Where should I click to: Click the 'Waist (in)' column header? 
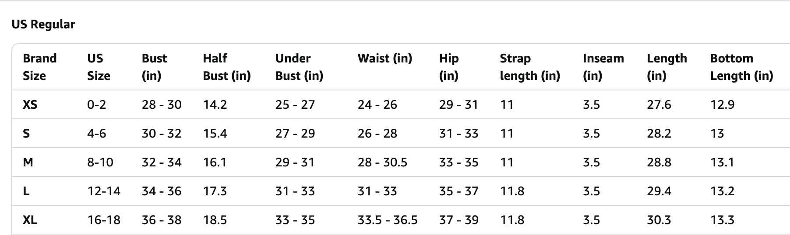coord(384,59)
